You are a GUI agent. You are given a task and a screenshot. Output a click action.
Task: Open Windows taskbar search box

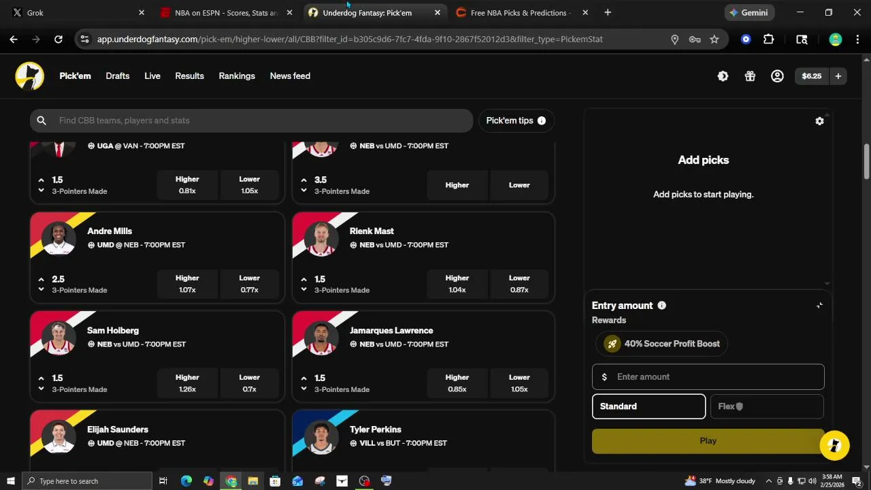pyautogui.click(x=86, y=481)
